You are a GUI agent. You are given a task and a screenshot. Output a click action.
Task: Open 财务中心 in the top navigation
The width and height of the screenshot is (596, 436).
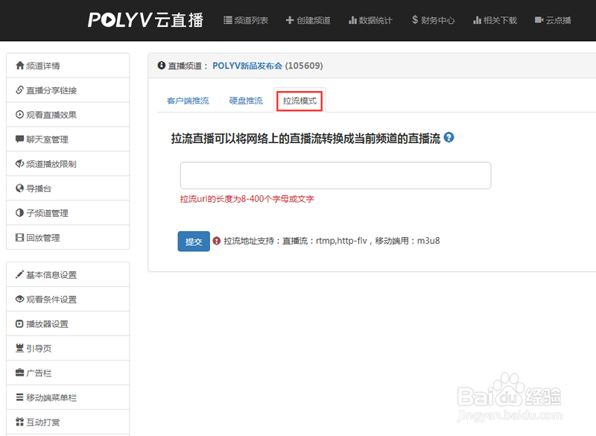[433, 20]
